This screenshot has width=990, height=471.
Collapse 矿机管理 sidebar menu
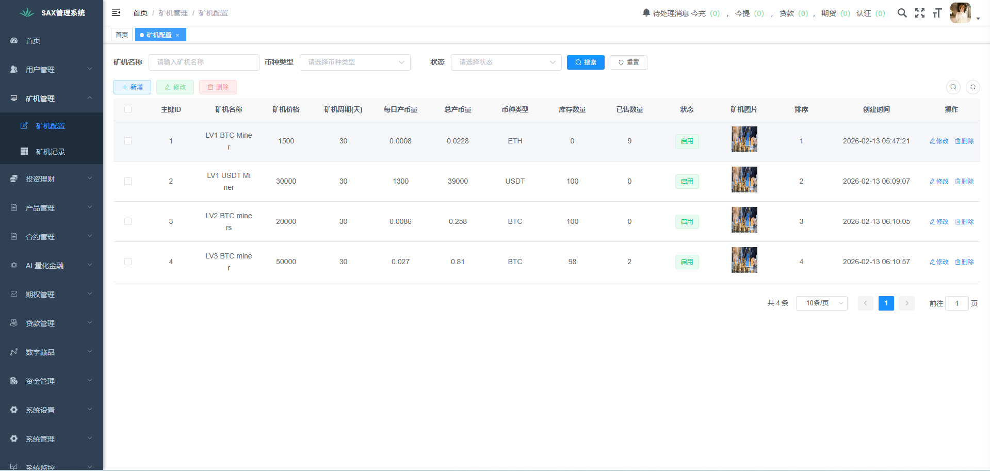click(x=52, y=98)
